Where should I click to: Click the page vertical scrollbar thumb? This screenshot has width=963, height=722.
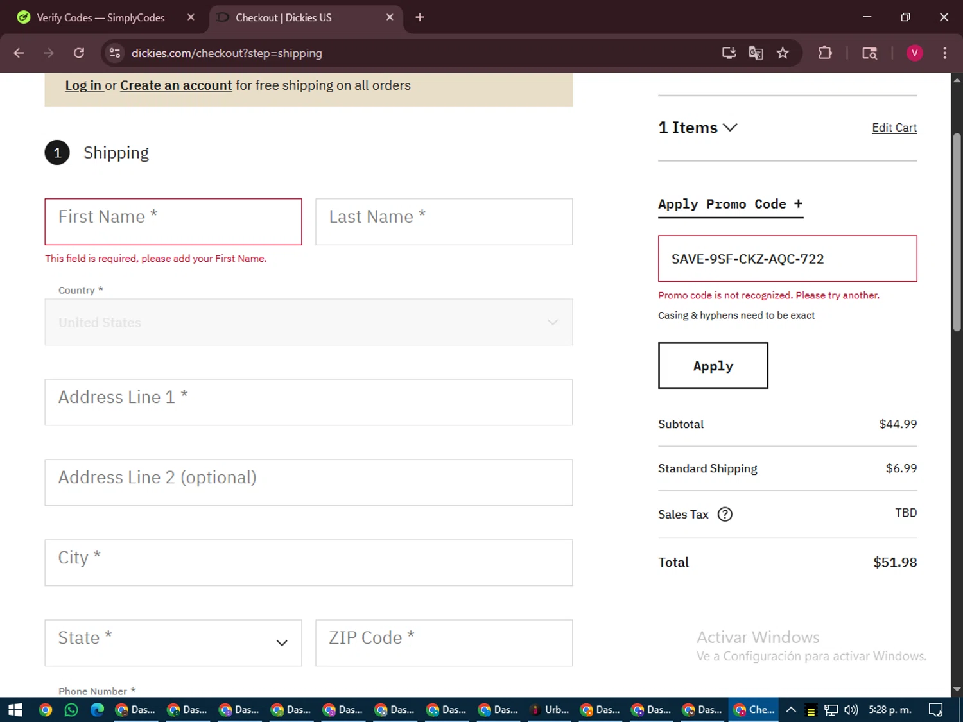click(x=957, y=232)
